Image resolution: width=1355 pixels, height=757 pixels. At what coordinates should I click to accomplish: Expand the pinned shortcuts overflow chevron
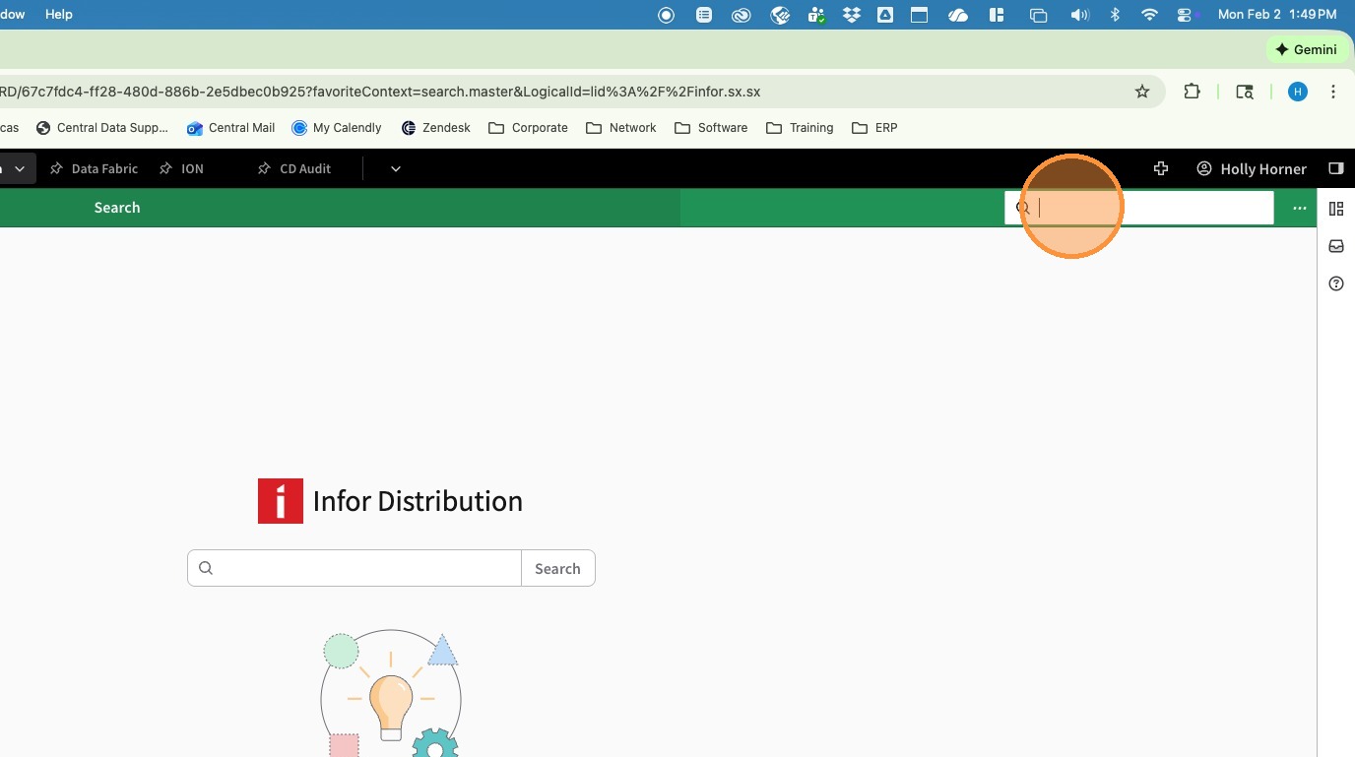click(x=396, y=168)
